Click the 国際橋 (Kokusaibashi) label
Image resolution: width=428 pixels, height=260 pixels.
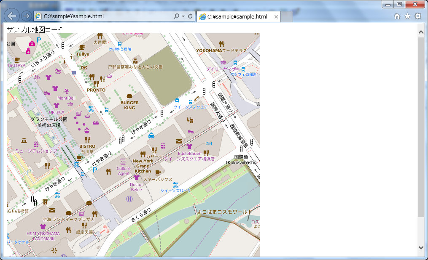tap(241, 160)
